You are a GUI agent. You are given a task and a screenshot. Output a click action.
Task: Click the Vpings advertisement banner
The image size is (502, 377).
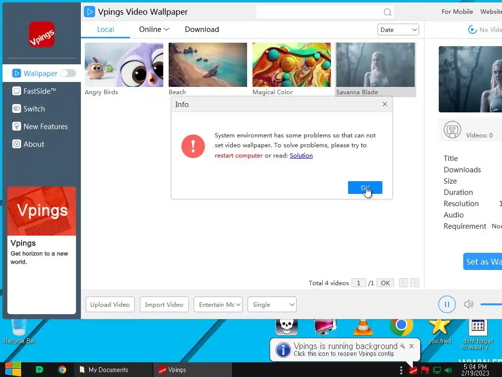[42, 250]
